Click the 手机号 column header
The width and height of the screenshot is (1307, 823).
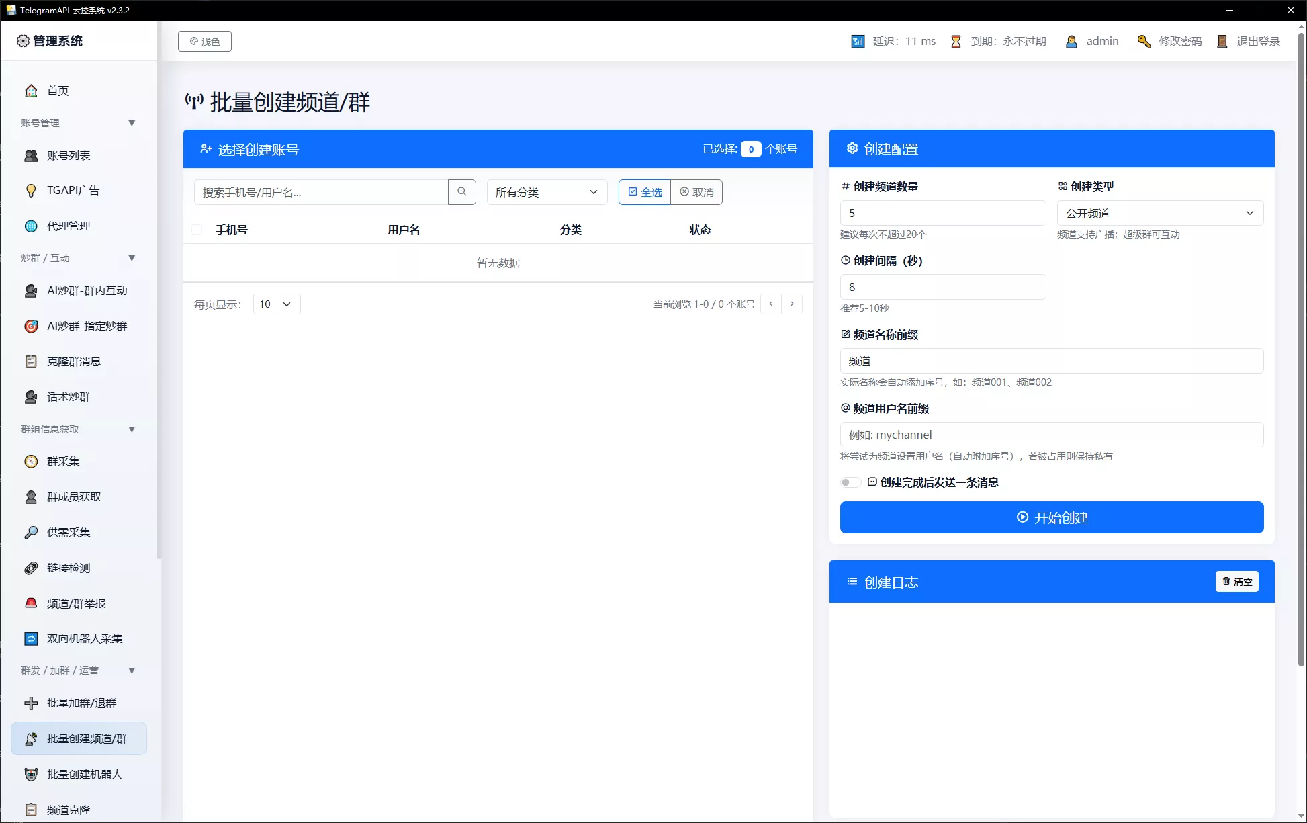(232, 230)
